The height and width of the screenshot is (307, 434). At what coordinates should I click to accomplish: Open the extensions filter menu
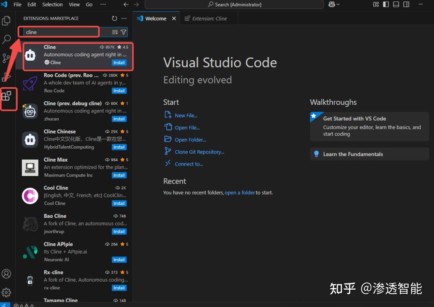[x=123, y=32]
